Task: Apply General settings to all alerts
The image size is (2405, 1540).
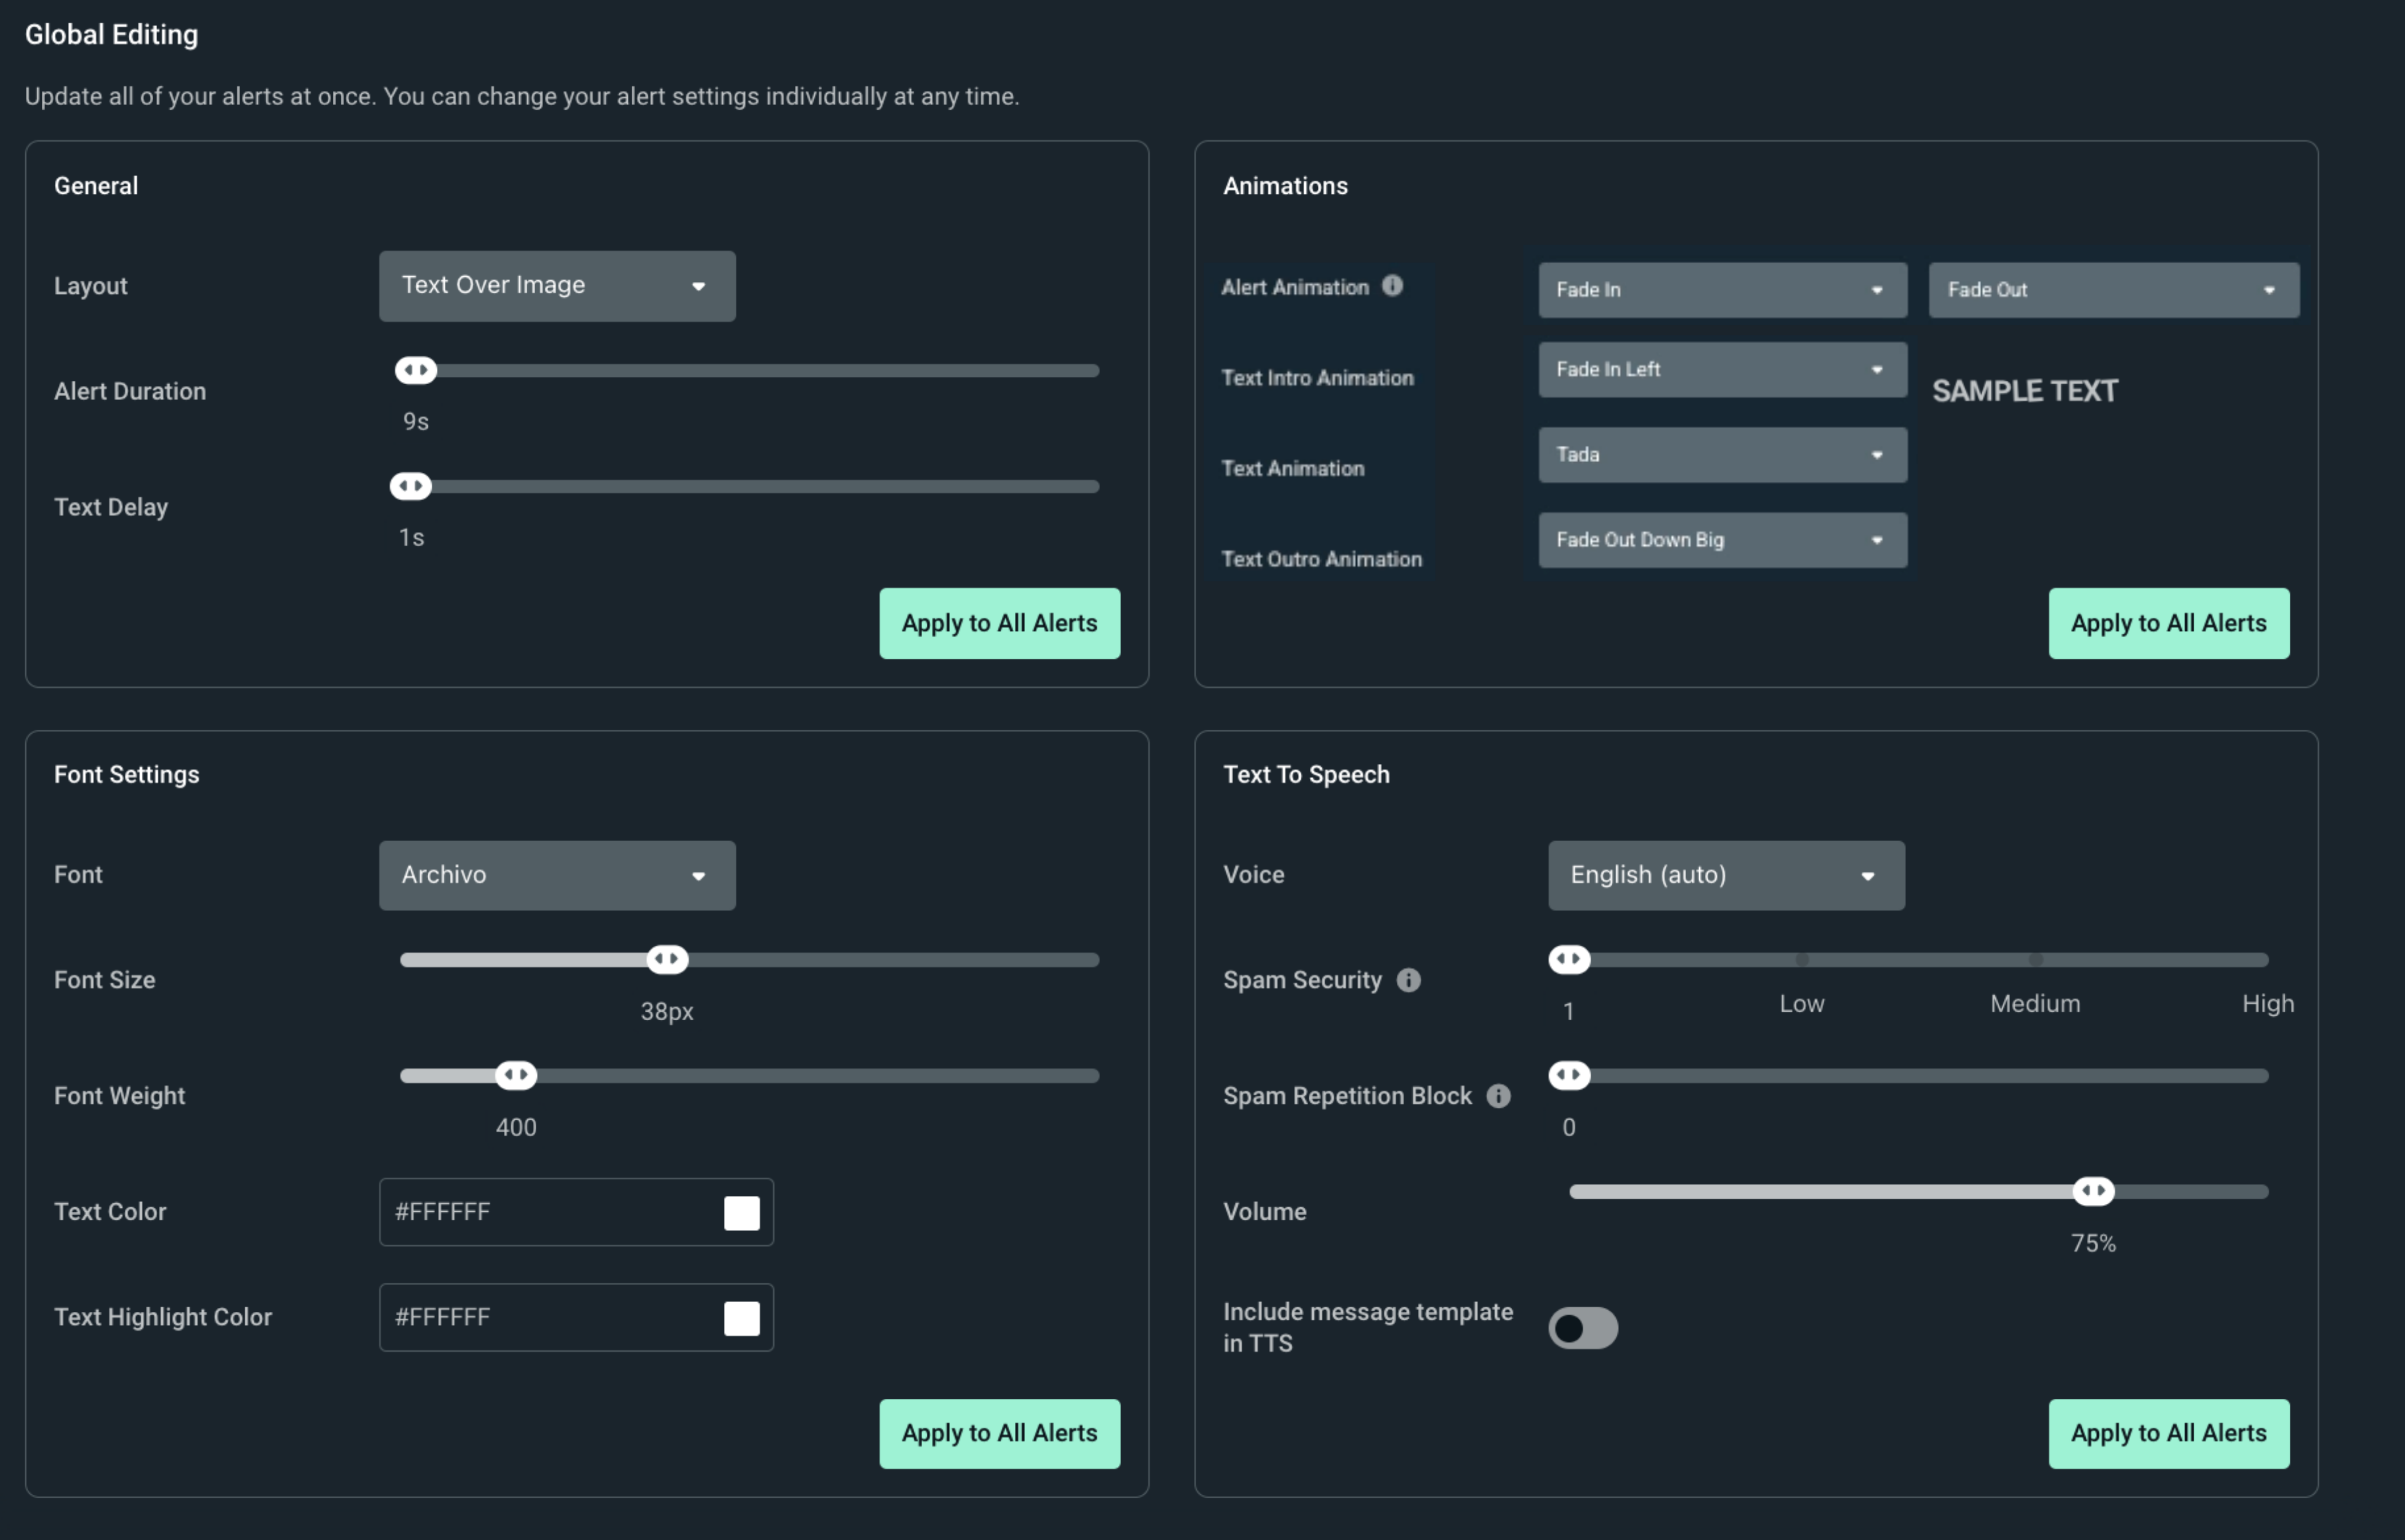Action: (999, 623)
